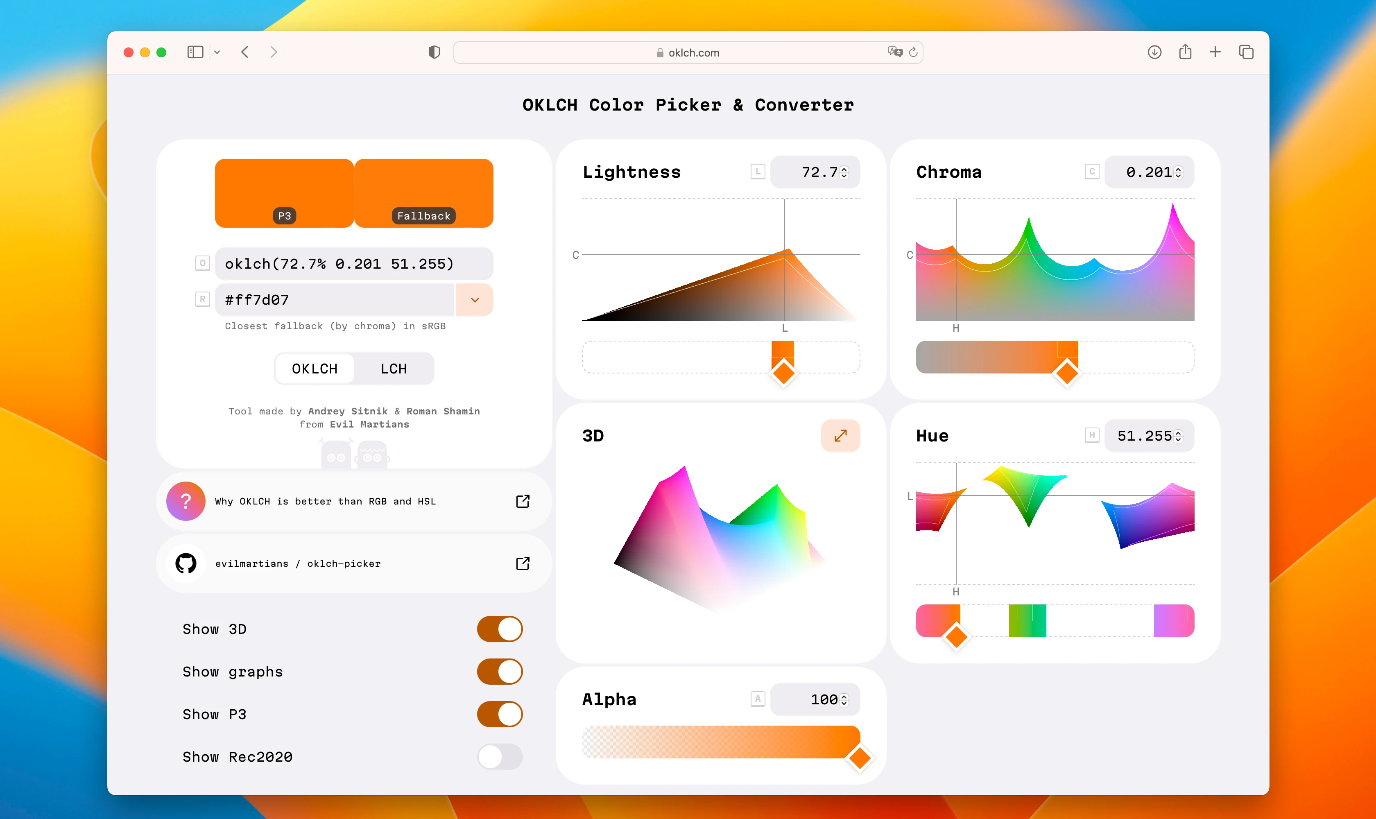Viewport: 1376px width, 819px height.
Task: Open the Share menu
Action: [1185, 52]
